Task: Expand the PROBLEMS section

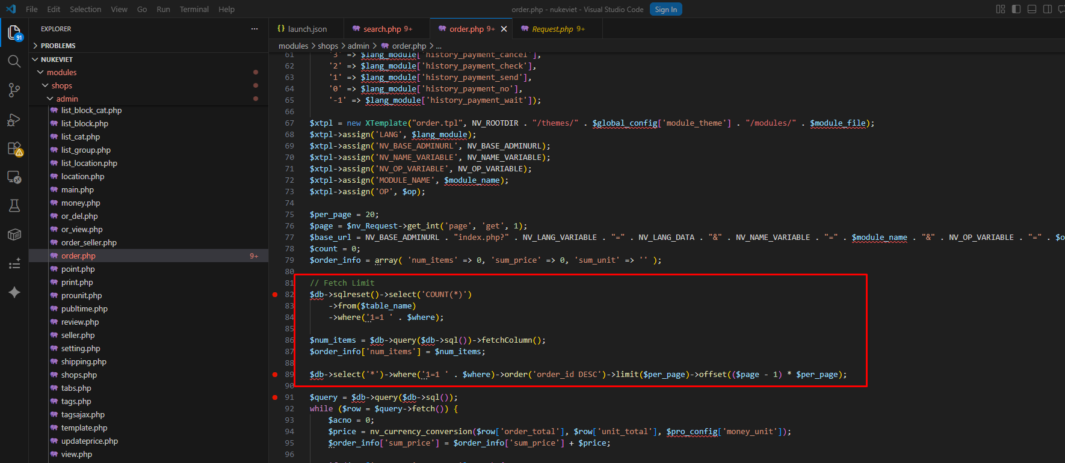Action: (x=149, y=46)
